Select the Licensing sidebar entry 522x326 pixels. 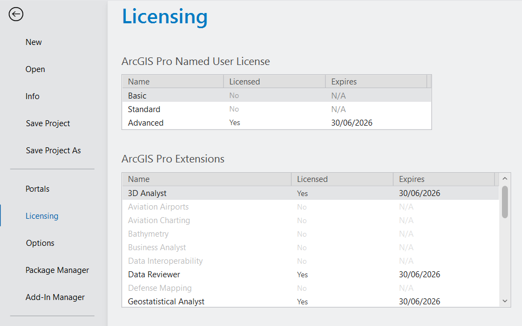42,216
